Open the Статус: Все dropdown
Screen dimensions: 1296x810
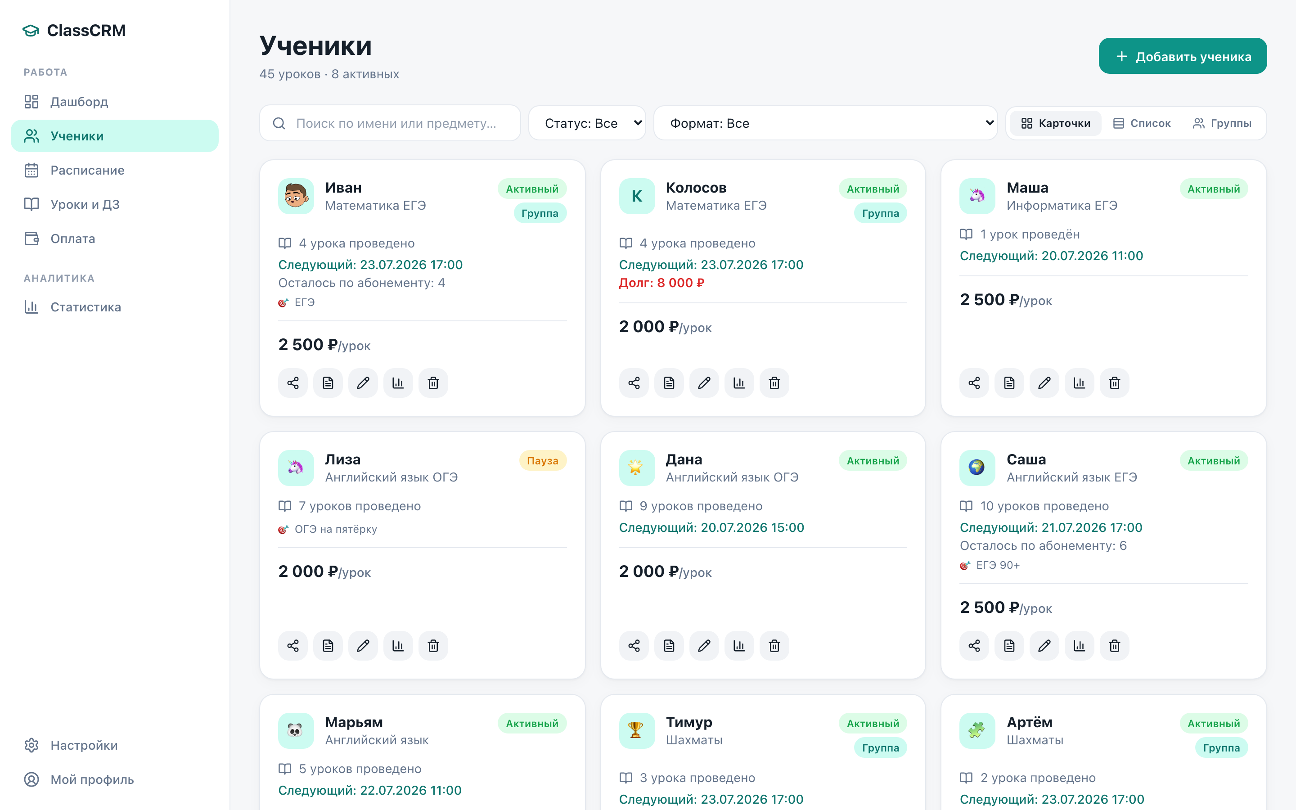587,123
